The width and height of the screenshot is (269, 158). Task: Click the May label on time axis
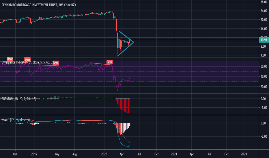(x=57, y=154)
